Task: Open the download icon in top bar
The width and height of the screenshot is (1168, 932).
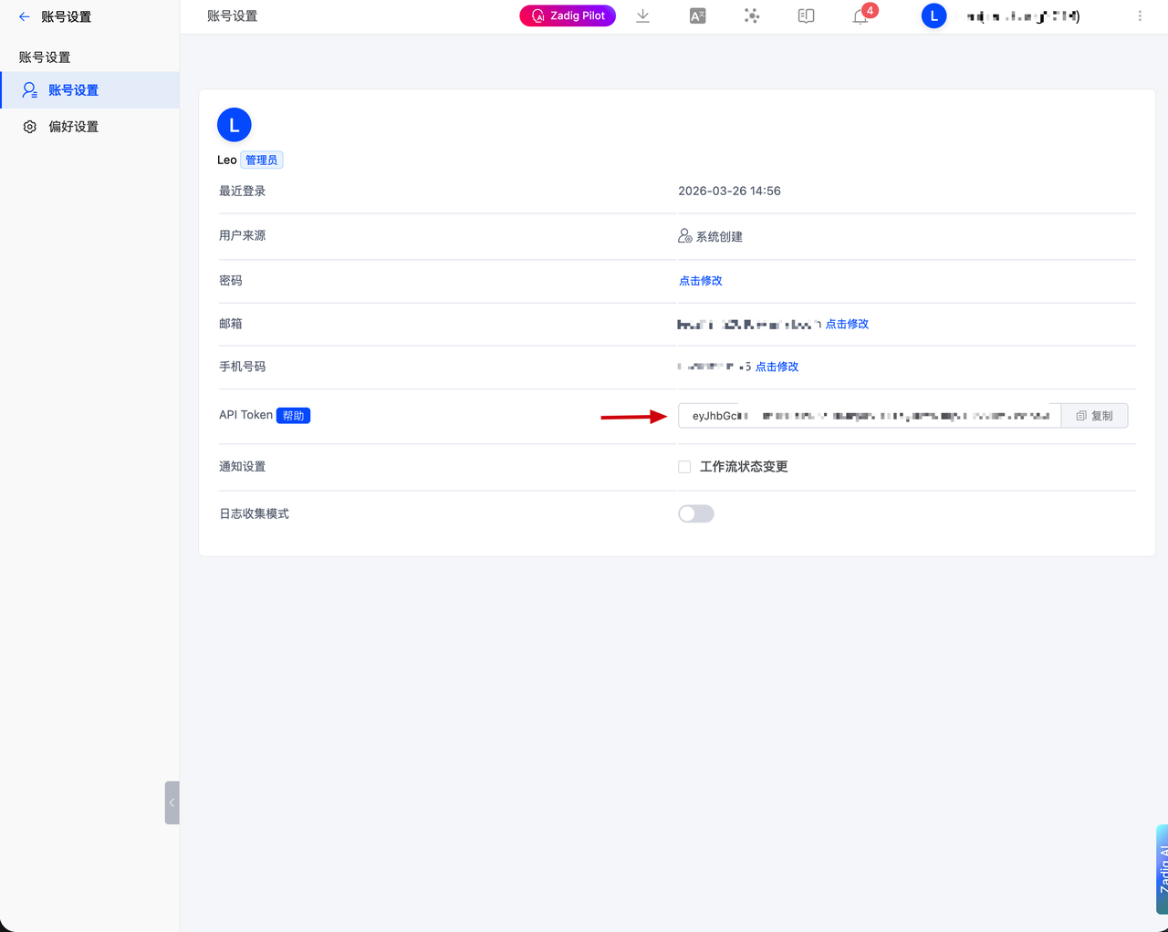Action: (643, 16)
